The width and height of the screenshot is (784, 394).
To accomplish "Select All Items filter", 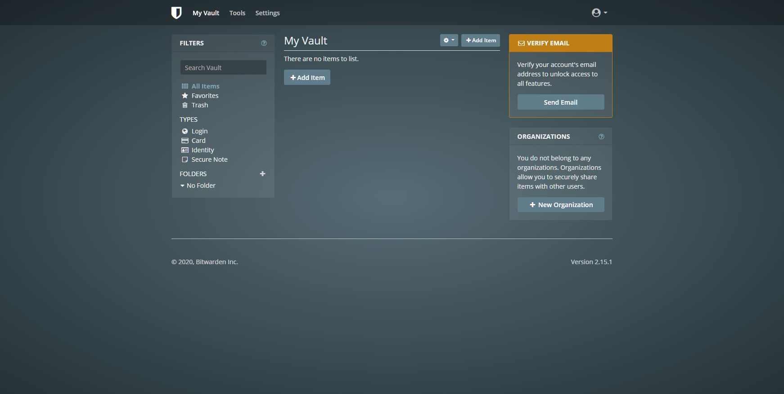I will (205, 86).
